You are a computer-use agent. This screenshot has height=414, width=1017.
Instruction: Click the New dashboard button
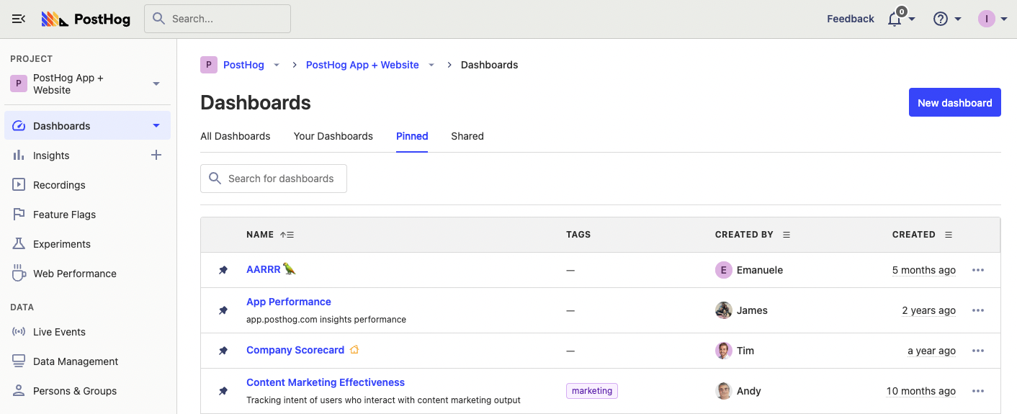[954, 103]
